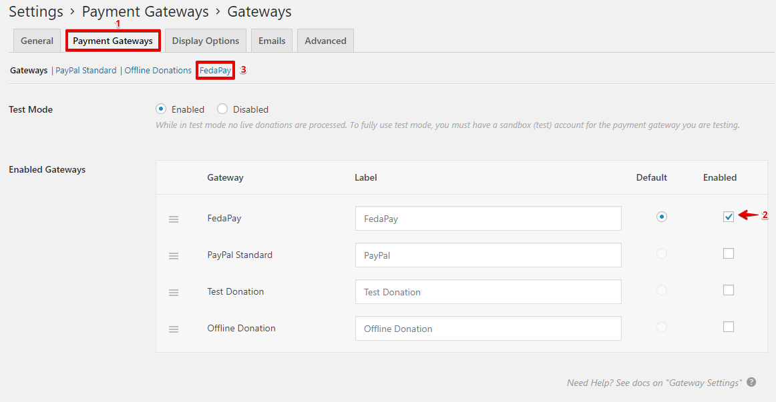Enable the Offline Donation gateway checkbox

[x=729, y=327]
